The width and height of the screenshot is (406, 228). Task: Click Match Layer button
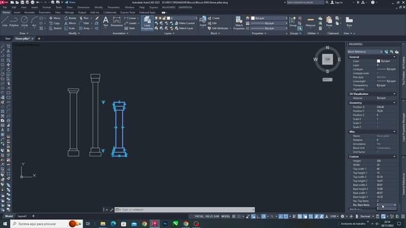coord(184,28)
